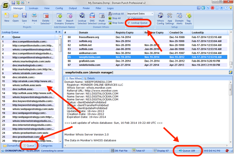This screenshot has width=234, height=158.
Task: Click the Lookup Queue panel vertical scrollbar
Action: point(60,89)
